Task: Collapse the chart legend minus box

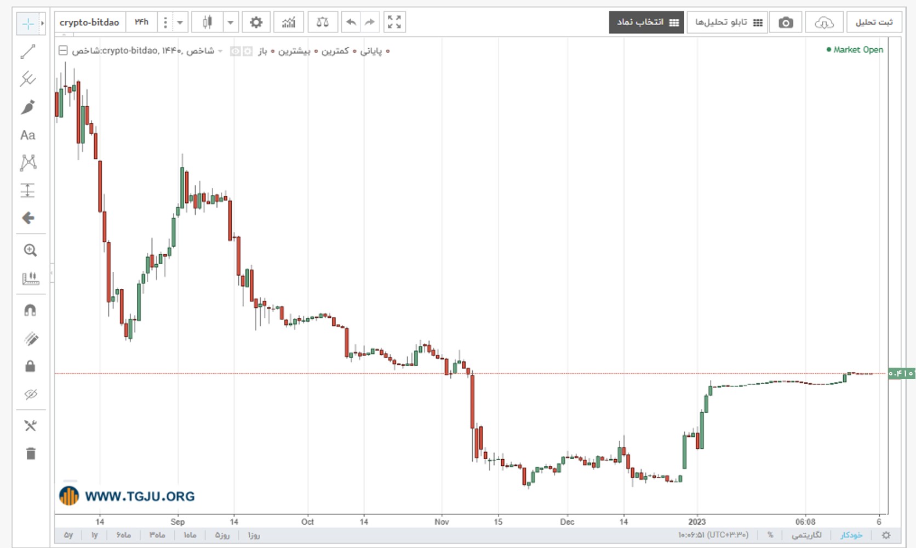Action: [x=63, y=51]
